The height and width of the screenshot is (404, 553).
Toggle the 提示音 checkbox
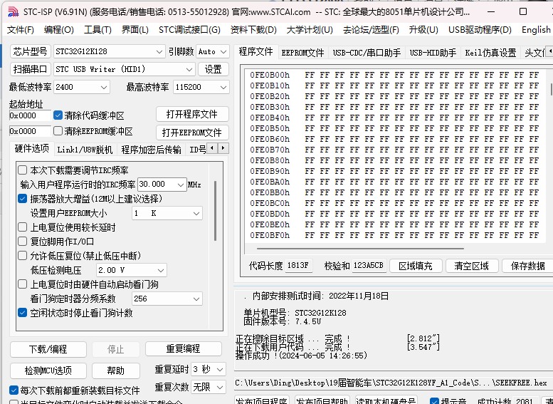(434, 401)
